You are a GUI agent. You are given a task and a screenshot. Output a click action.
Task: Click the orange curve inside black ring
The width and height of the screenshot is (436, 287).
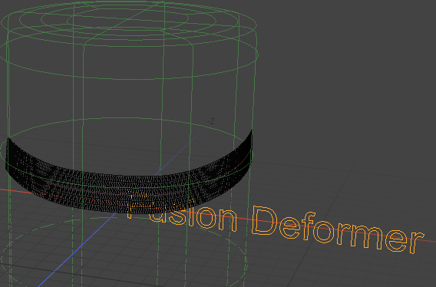84,198
